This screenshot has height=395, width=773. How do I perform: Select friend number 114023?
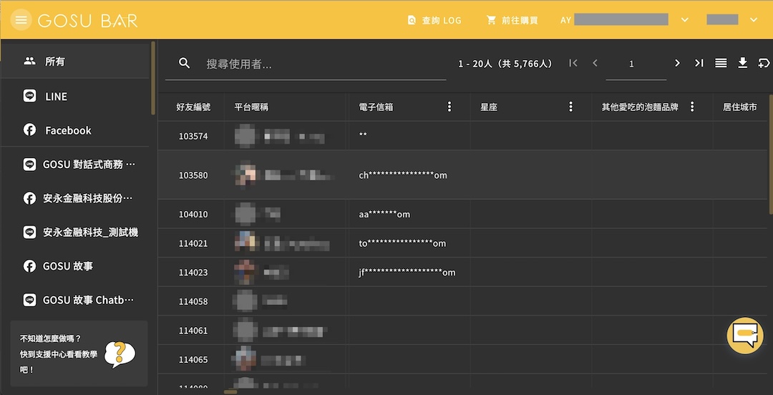pyautogui.click(x=193, y=272)
